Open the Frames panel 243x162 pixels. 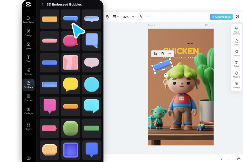click(29, 98)
